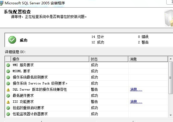
Task: Click the list scrollbar up arrow
Action: [x=171, y=59]
